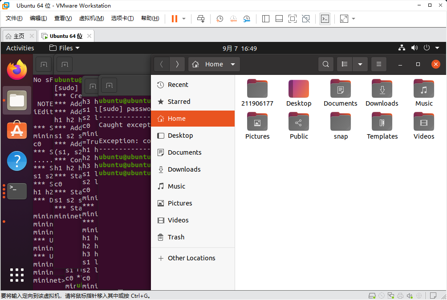Toggle the thumbnail bar view
Viewport: 447px width, 300px height.
click(279, 19)
